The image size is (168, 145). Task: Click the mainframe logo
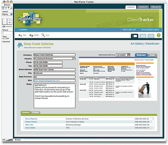click(x=30, y=19)
